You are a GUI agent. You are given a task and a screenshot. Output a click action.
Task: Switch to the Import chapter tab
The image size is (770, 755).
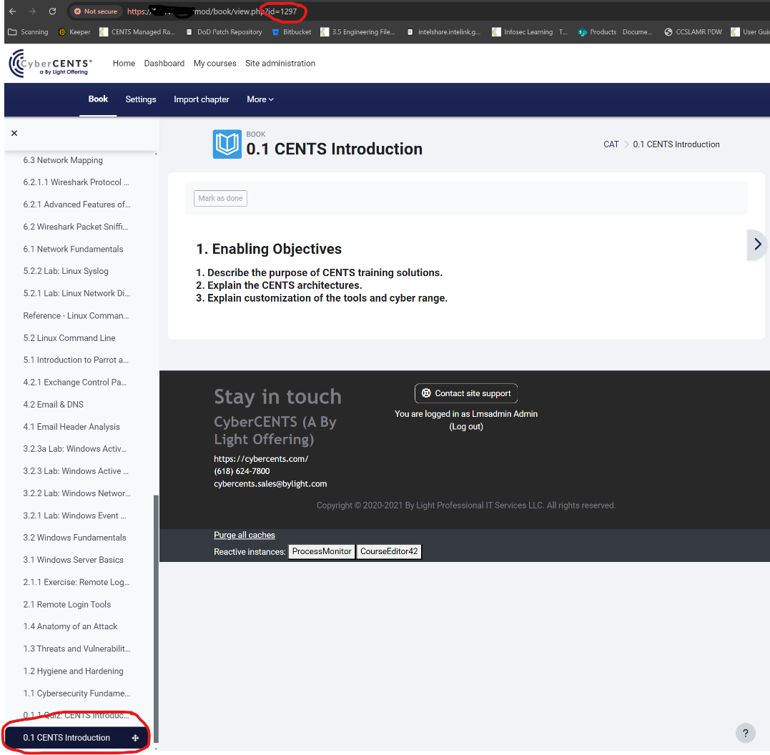pyautogui.click(x=202, y=99)
